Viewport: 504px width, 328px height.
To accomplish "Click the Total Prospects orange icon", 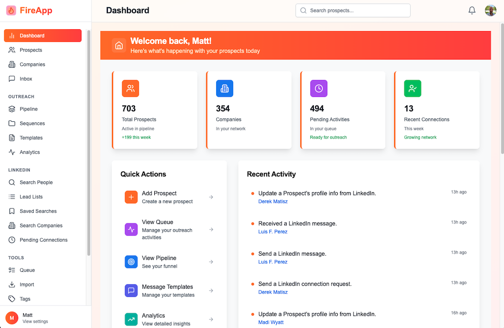I will [130, 88].
